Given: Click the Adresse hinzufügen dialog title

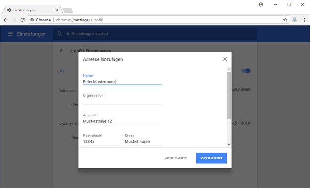Looking at the screenshot, I should [x=103, y=59].
